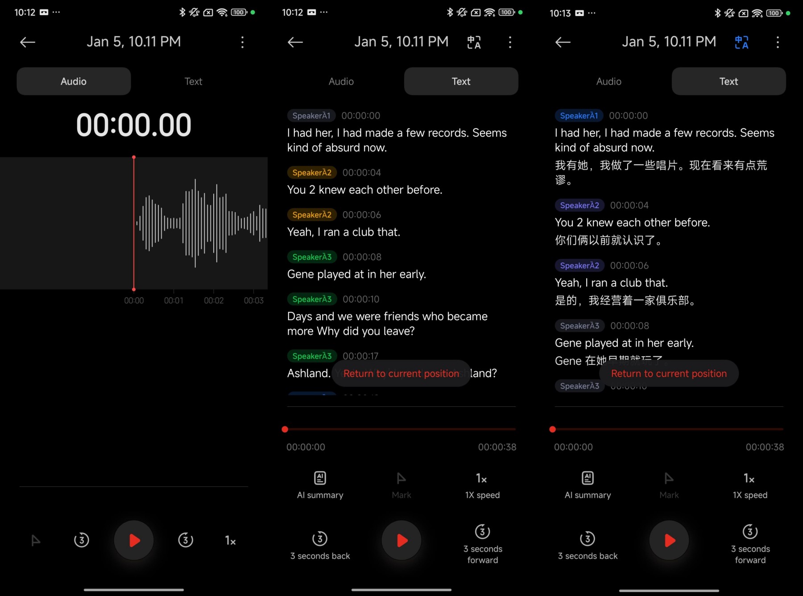803x596 pixels.
Task: Tap SpeakerA3 label at 00:00:08 in right panel
Action: coord(579,326)
